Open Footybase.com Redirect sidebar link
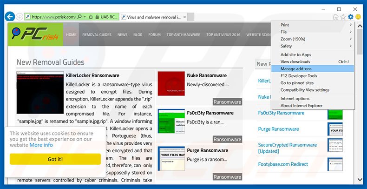 click(x=283, y=164)
